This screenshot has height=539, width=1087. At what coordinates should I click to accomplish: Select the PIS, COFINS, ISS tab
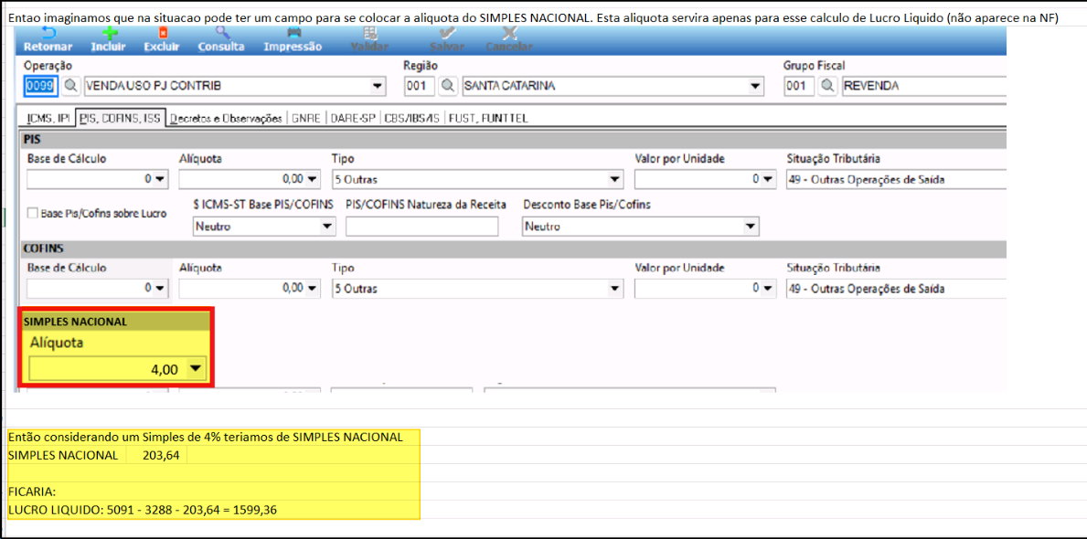(121, 119)
